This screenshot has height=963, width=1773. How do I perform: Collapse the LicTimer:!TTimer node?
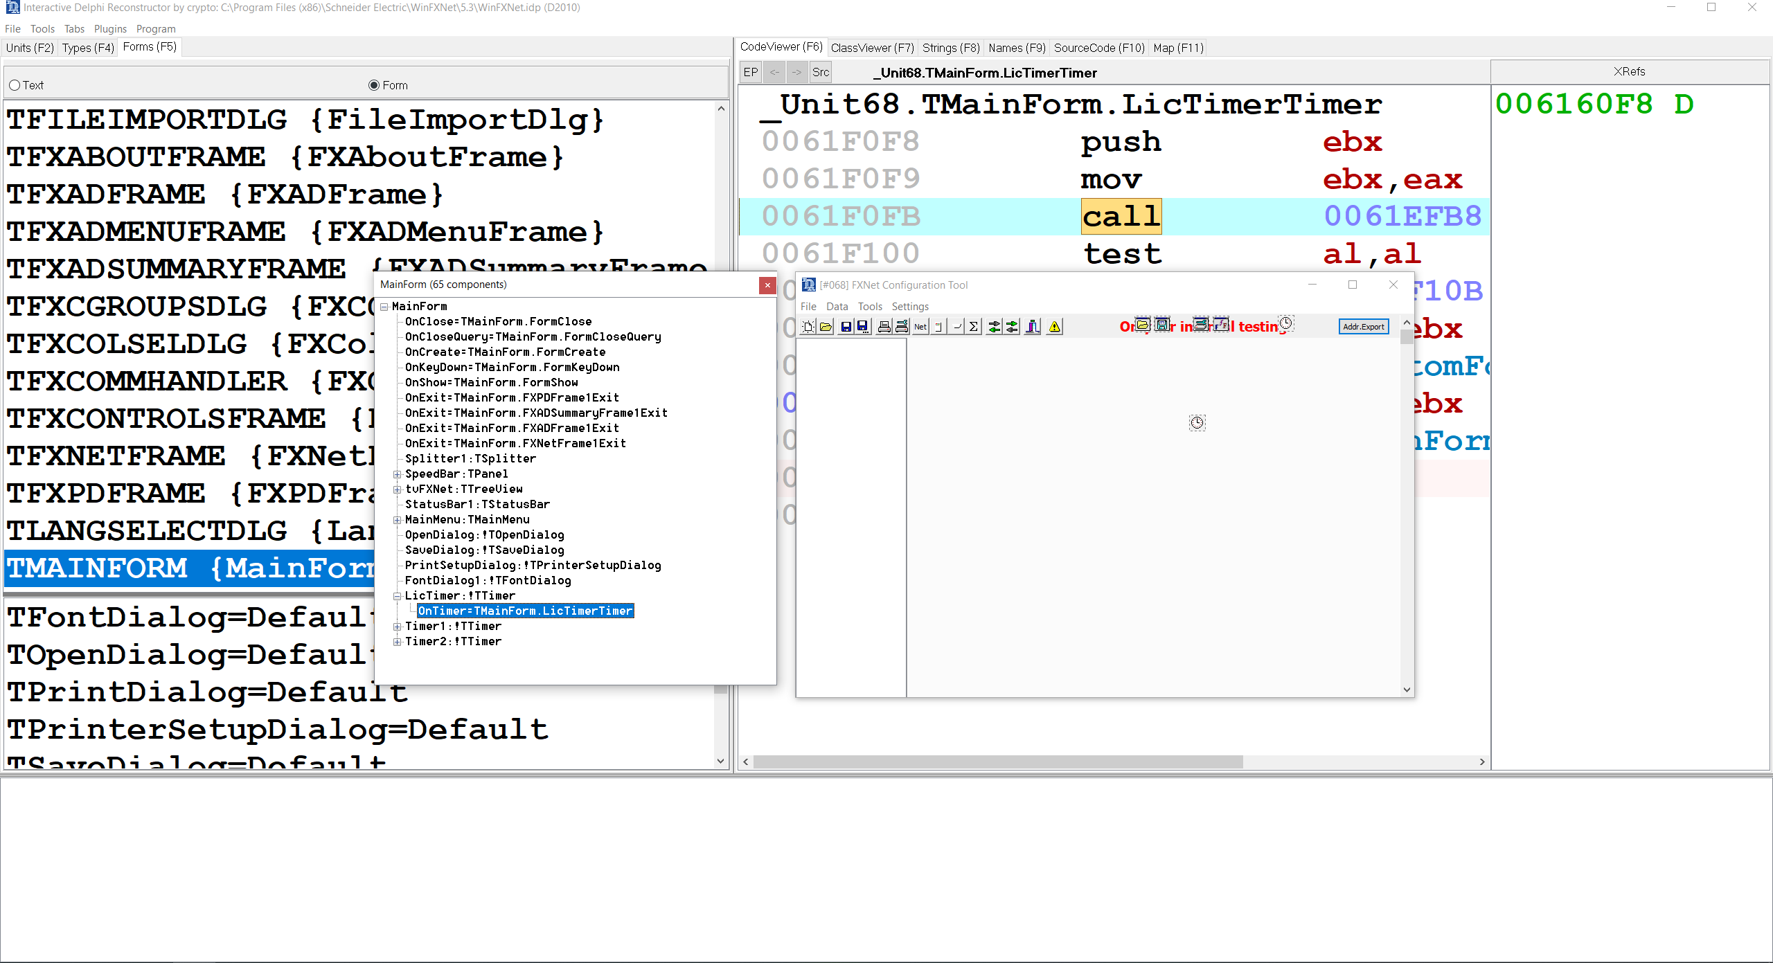(398, 596)
